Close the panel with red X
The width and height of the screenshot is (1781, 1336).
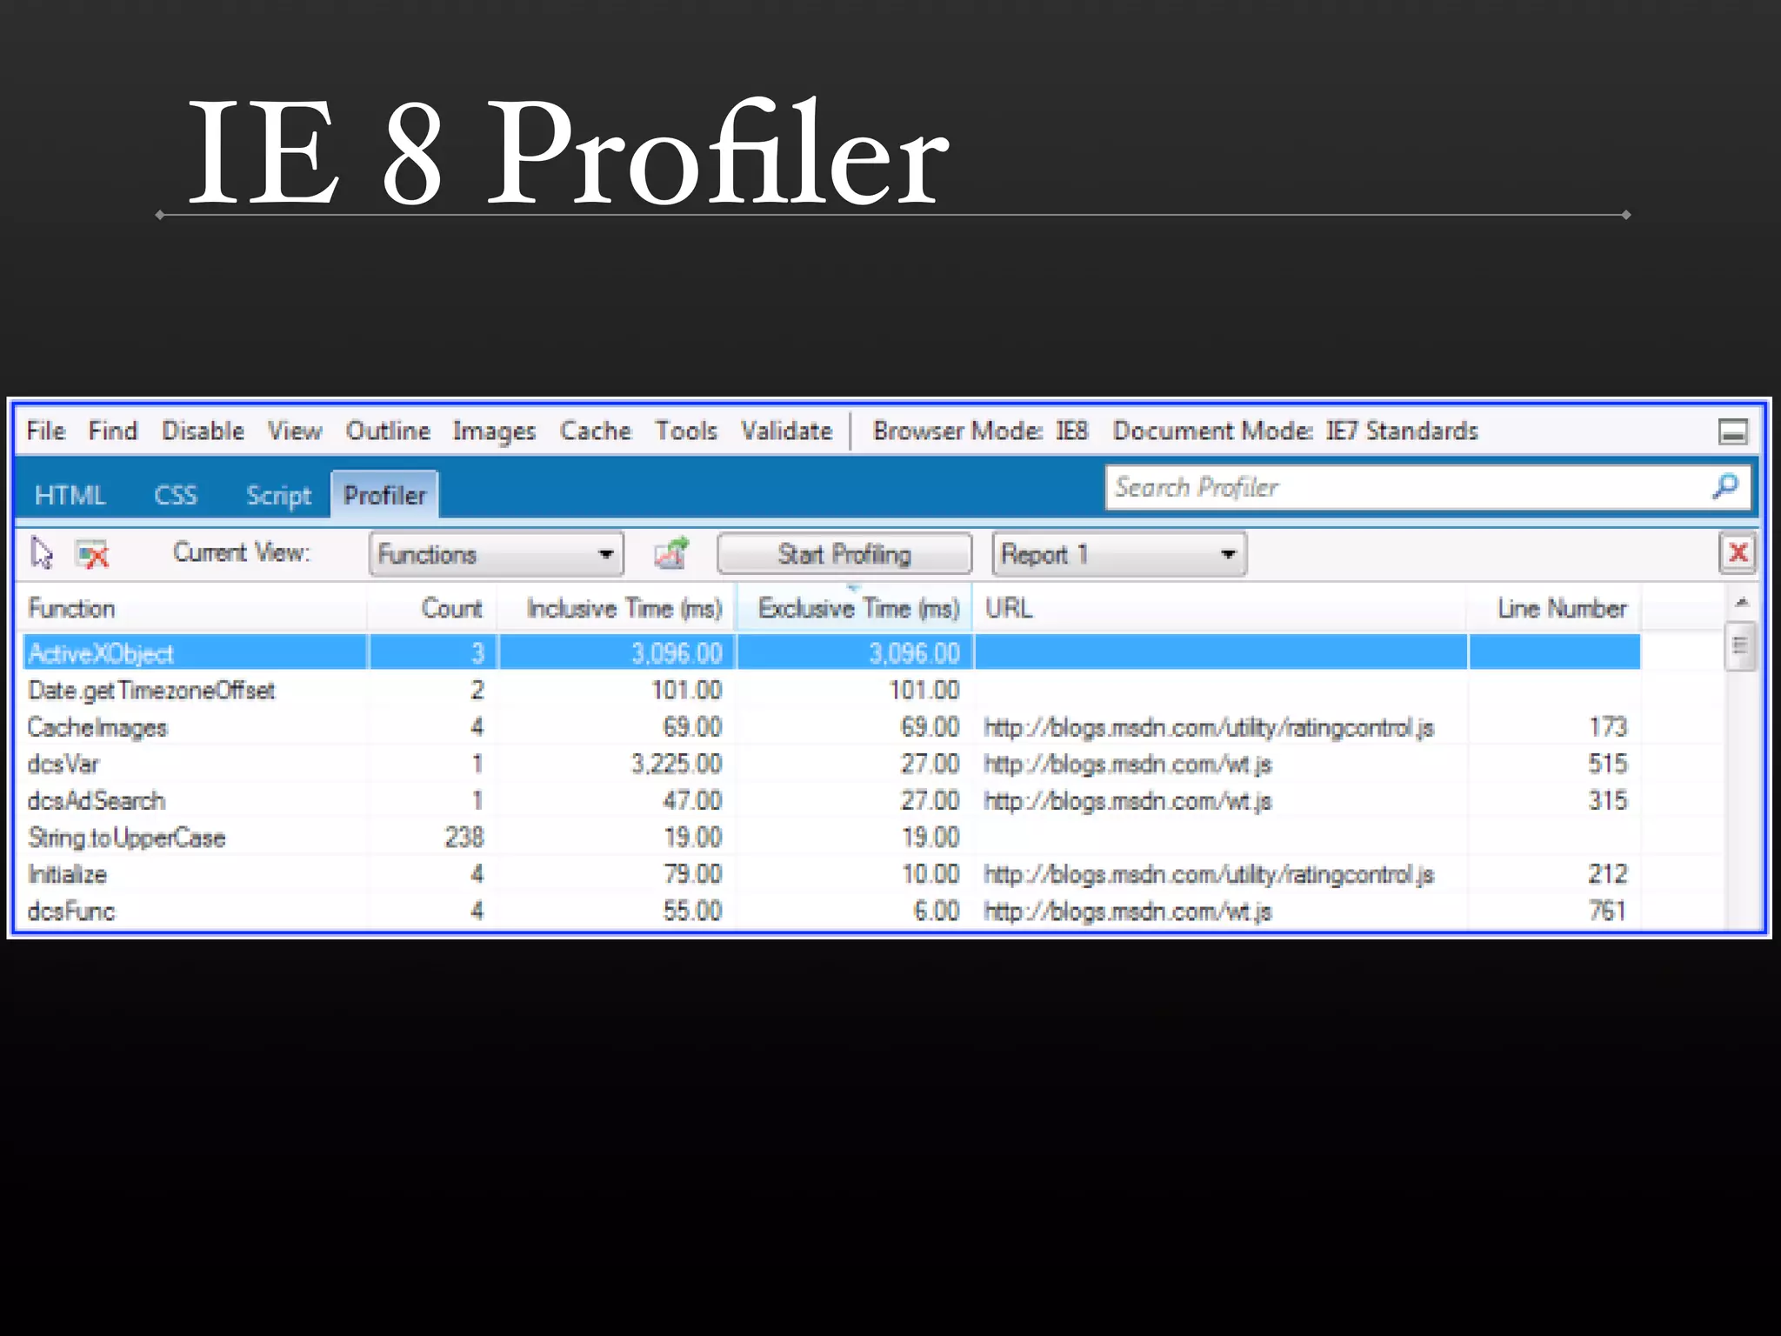tap(1738, 552)
